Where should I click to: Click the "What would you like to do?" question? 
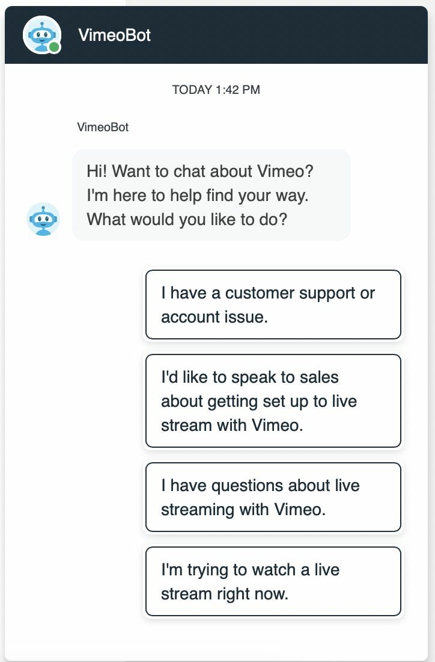[187, 219]
